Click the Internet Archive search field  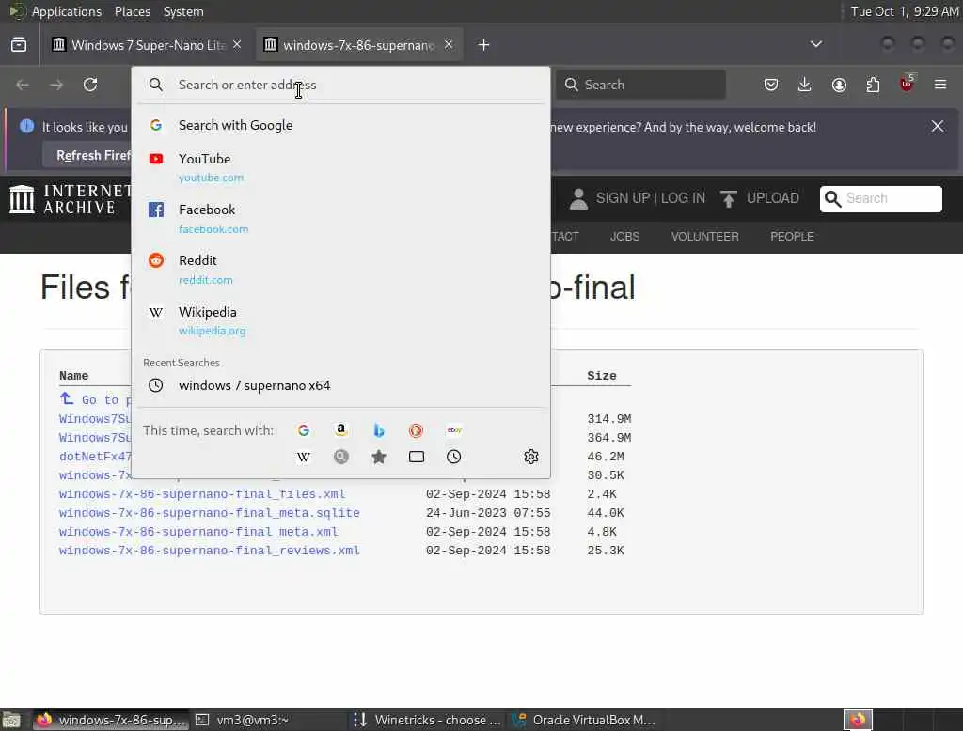point(880,199)
